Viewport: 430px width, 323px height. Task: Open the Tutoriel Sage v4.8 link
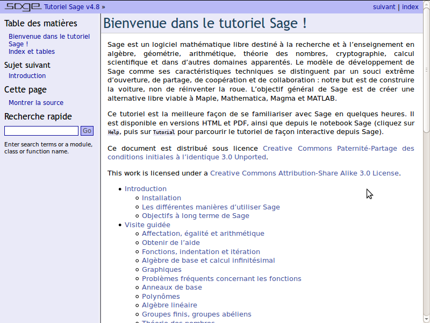[71, 7]
